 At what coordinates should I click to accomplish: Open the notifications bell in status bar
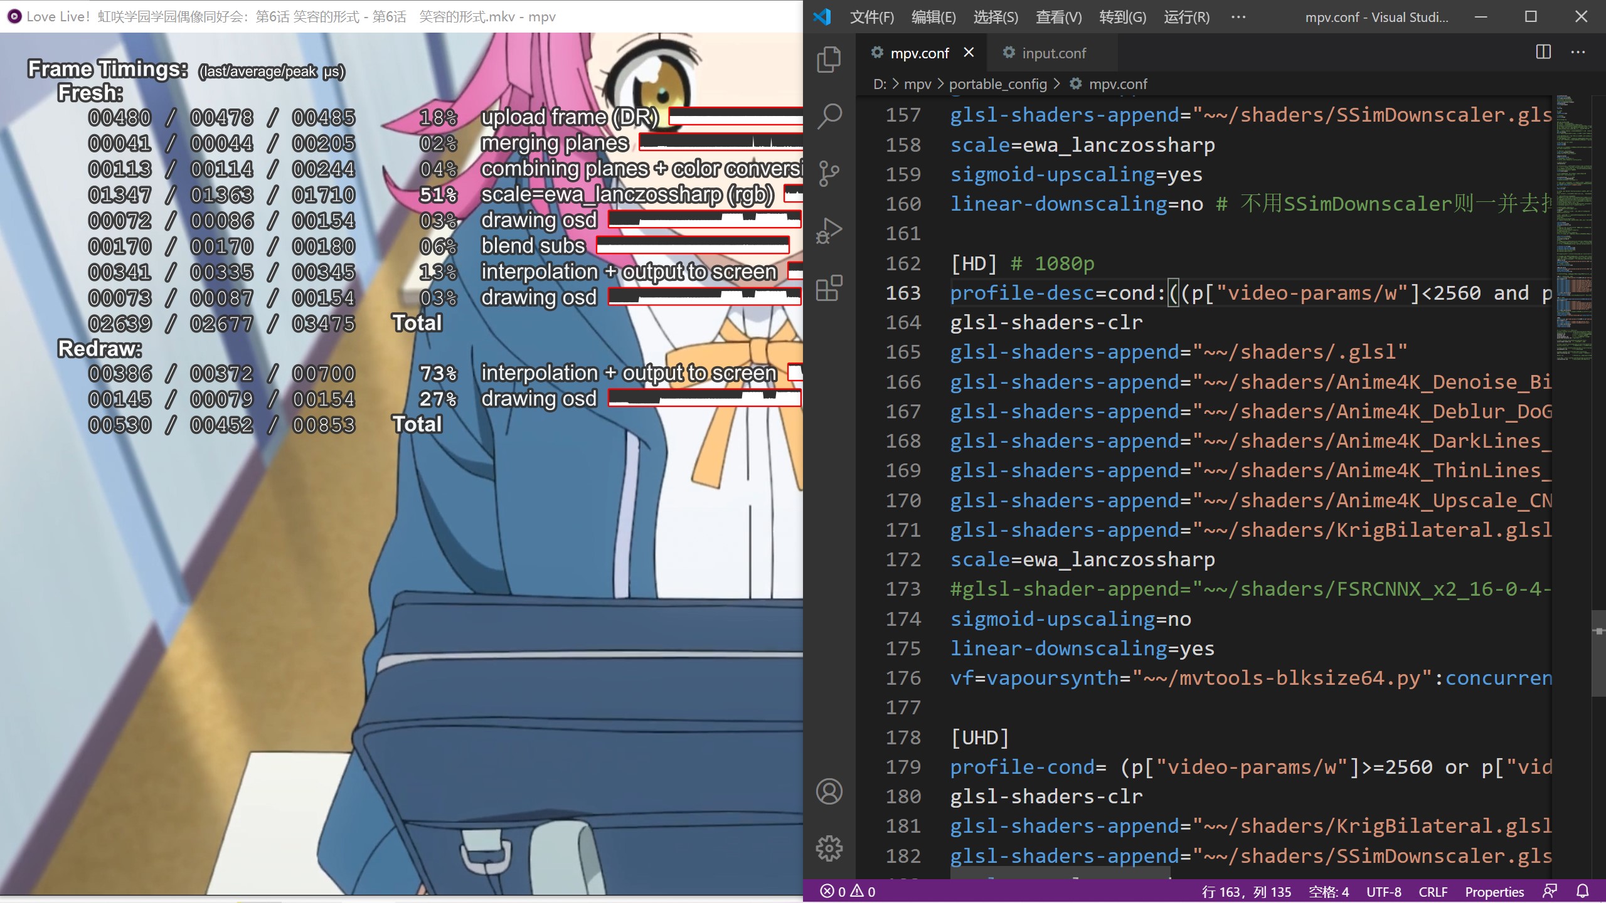(x=1583, y=891)
